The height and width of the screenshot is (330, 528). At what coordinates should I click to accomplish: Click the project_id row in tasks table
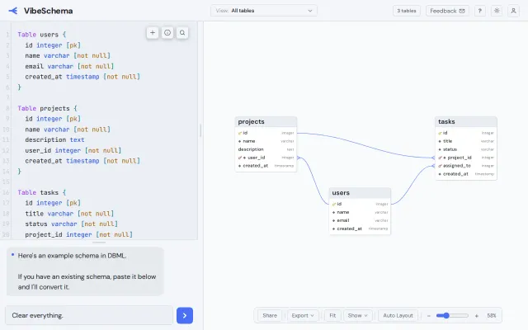(466, 158)
